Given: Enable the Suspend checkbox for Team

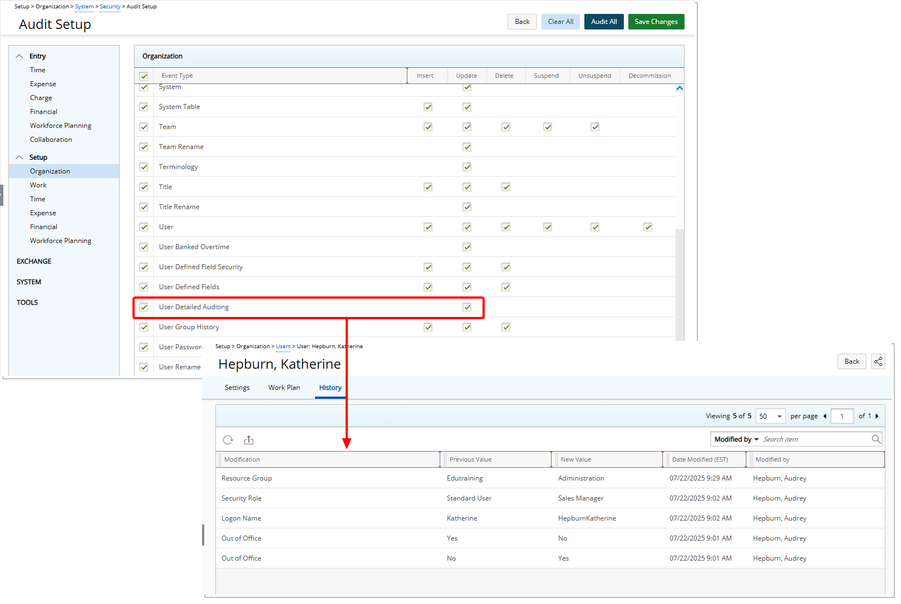Looking at the screenshot, I should (547, 126).
